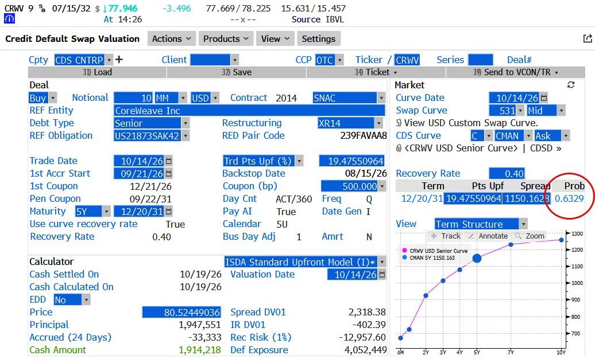Click the export/share icon at top right

point(588,38)
